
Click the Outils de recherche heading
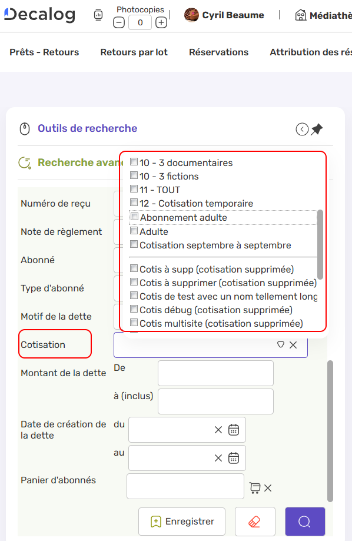point(87,128)
